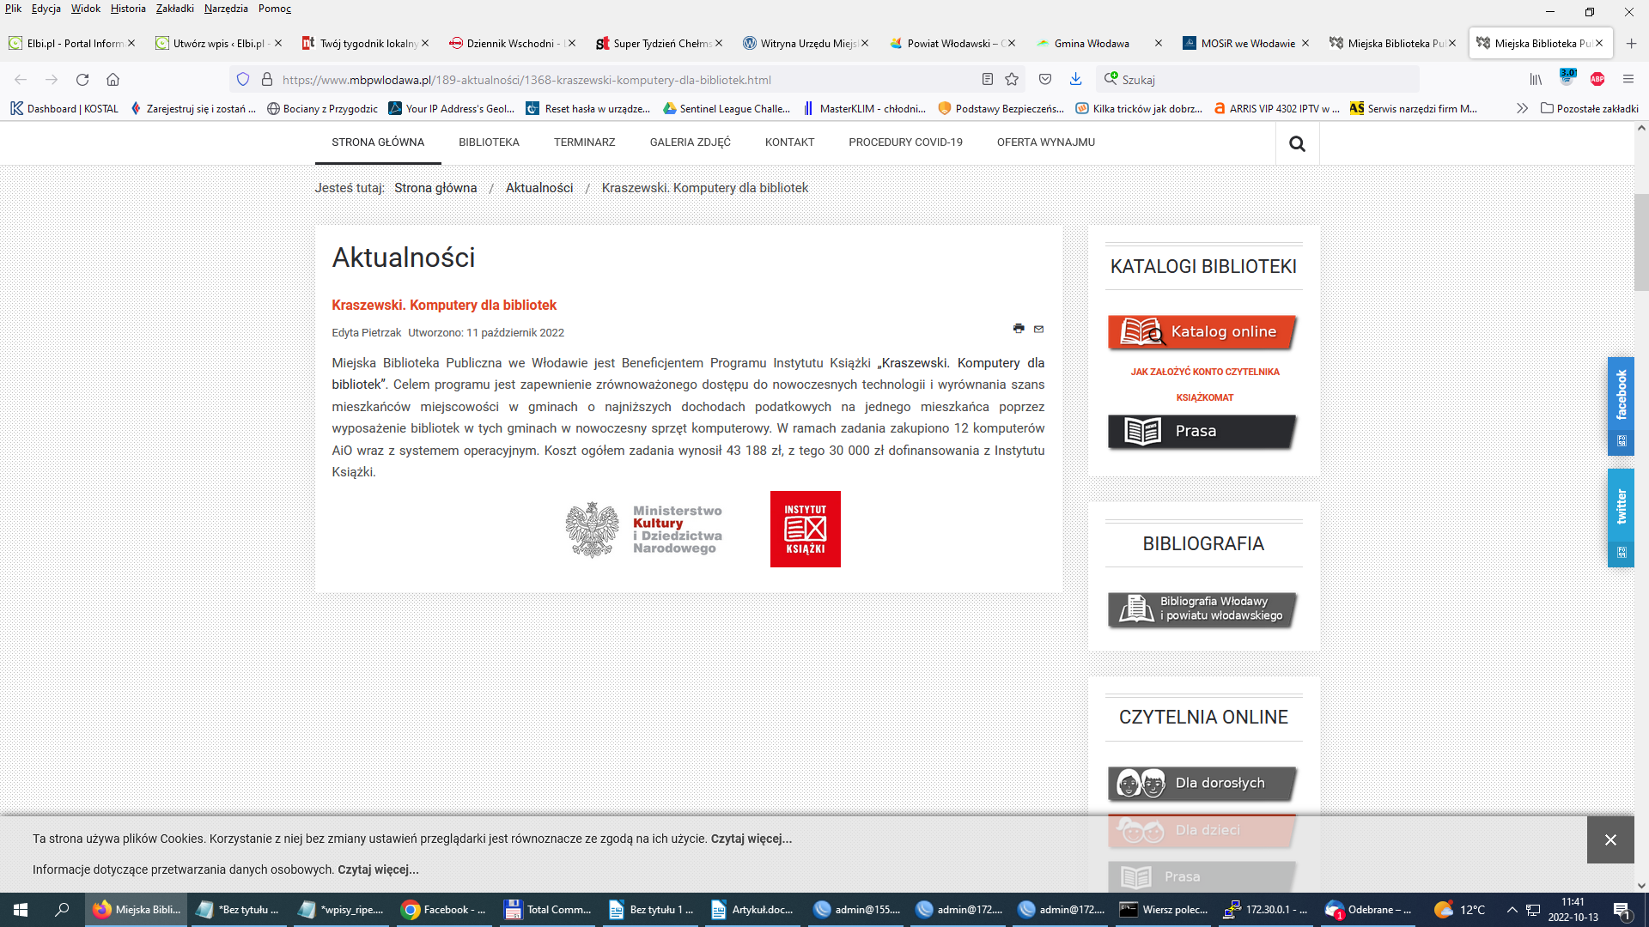Open the downloads arrow icon
The image size is (1649, 927).
1075,80
